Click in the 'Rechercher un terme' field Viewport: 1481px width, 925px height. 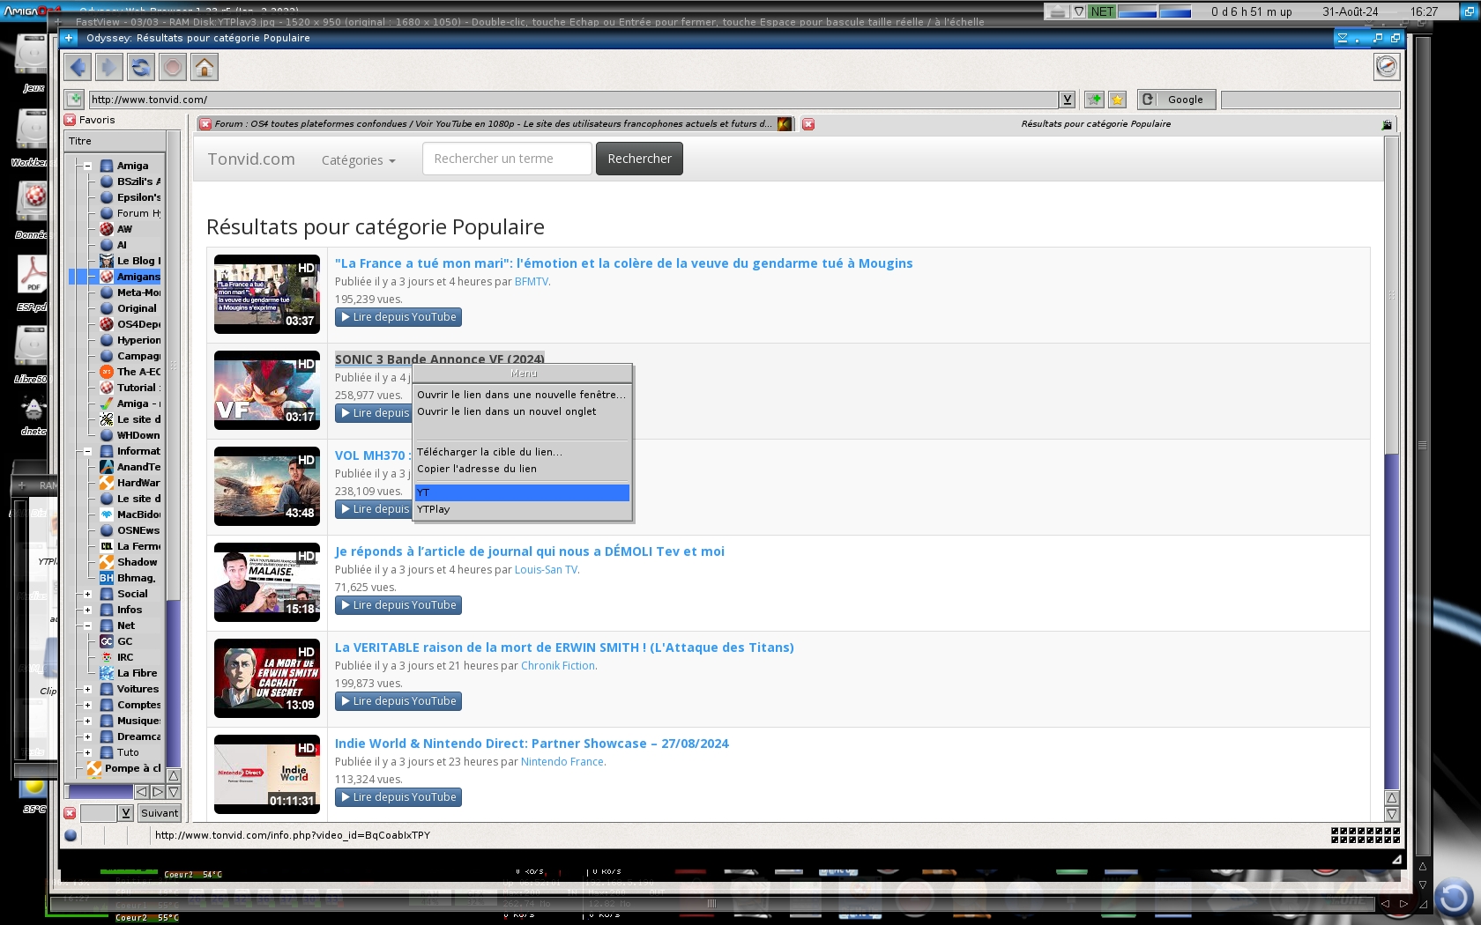[x=507, y=159]
